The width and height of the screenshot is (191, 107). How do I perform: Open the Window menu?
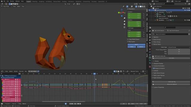(18, 1)
